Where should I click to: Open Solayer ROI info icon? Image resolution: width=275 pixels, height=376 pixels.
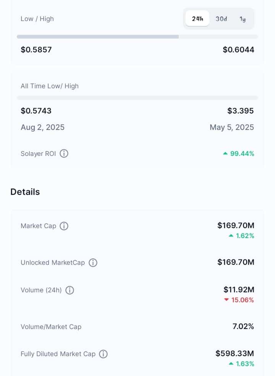coord(64,154)
